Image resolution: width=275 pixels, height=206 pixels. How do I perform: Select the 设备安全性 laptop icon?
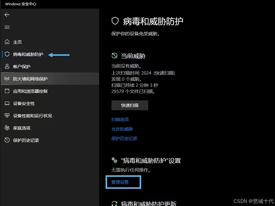pyautogui.click(x=7, y=103)
